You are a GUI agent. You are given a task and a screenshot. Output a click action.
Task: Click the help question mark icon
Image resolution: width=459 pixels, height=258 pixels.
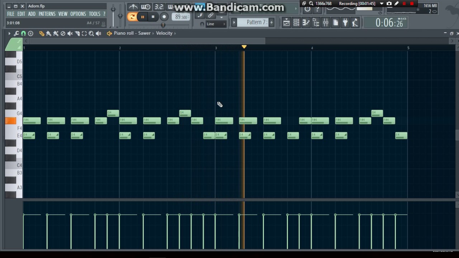(317, 10)
